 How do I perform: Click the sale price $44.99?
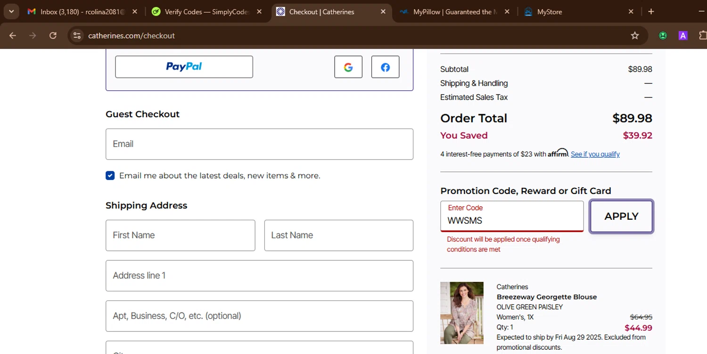(x=638, y=328)
